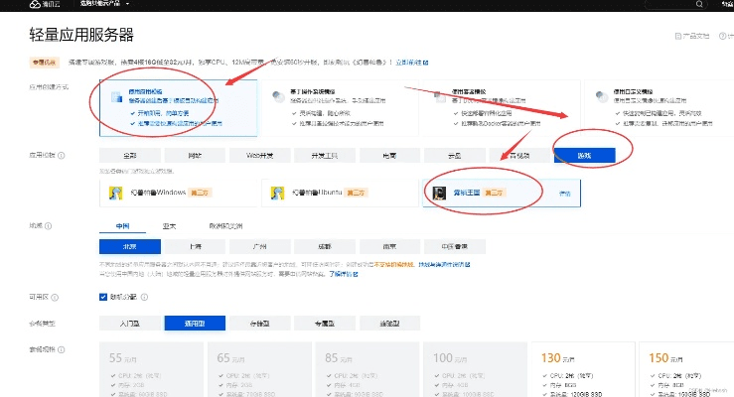The image size is (734, 397).
Task: Click the info icon beside the region label
Action: 49,226
